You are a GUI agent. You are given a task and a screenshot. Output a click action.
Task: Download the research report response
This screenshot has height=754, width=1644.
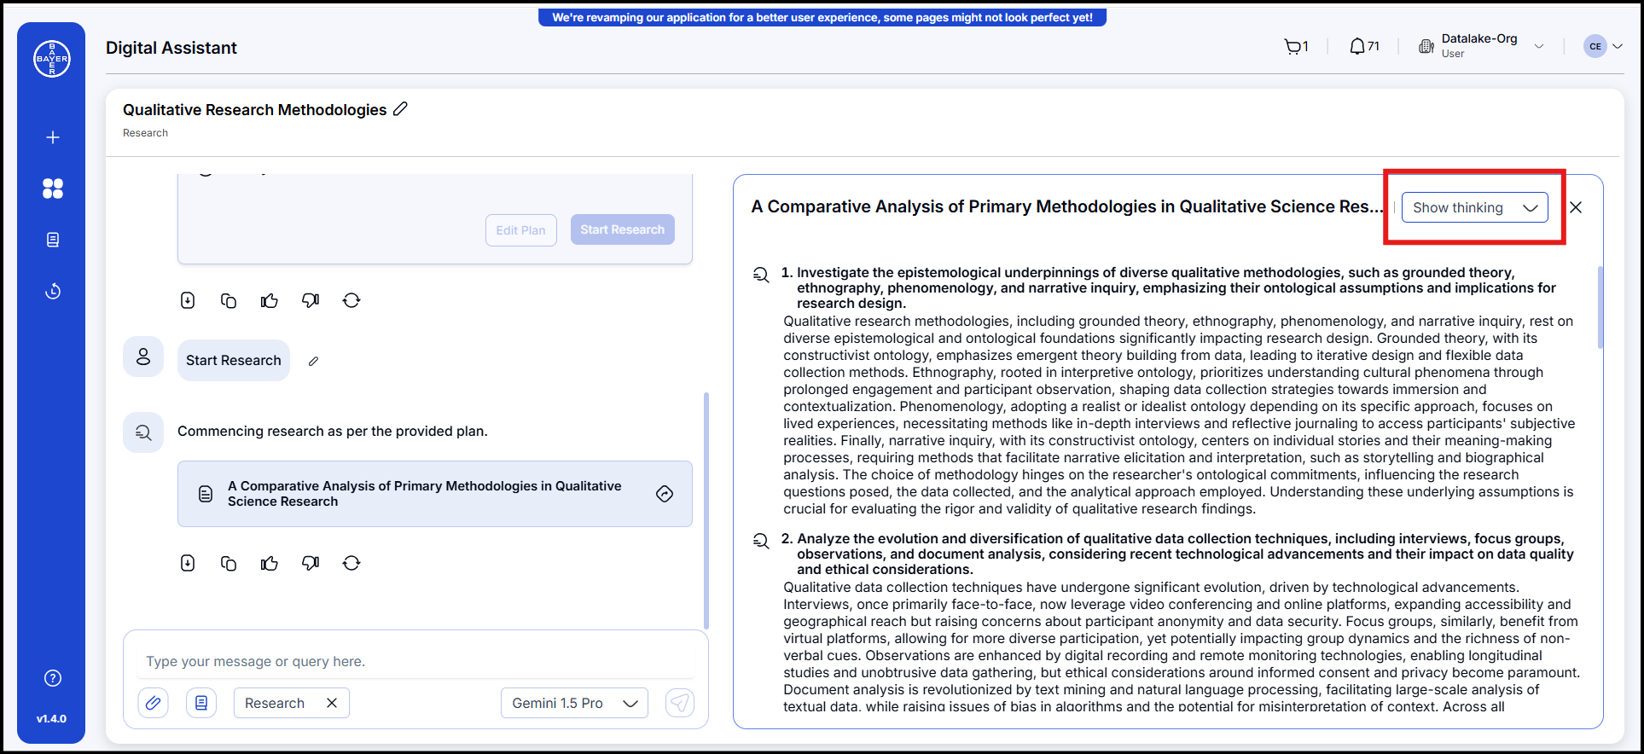pyautogui.click(x=188, y=563)
